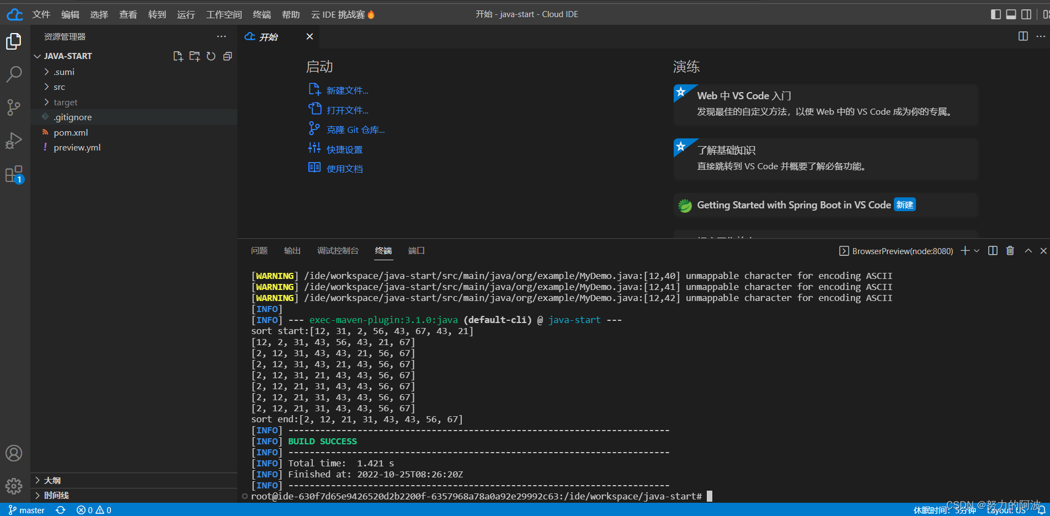
Task: Toggle the bottom panel layout button
Action: click(1011, 14)
